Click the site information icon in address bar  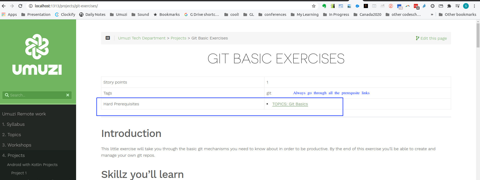(x=31, y=6)
